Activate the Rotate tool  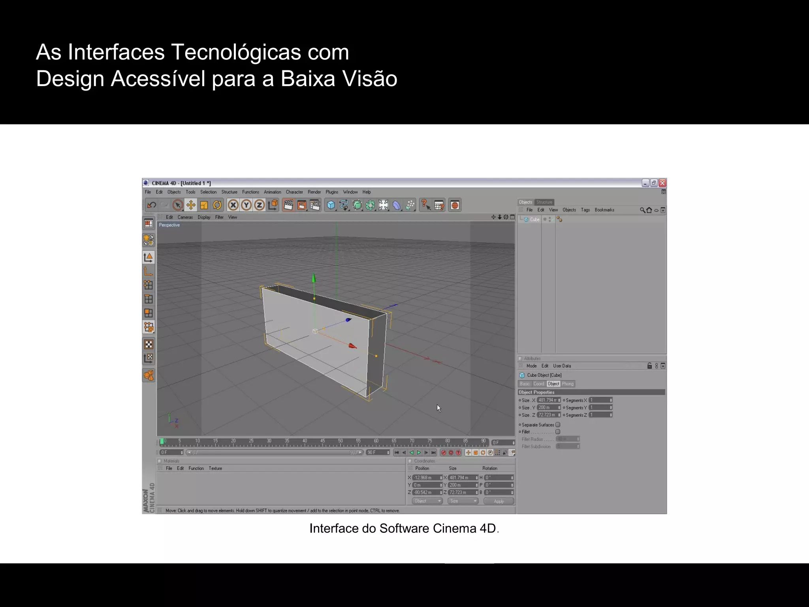pyautogui.click(x=217, y=205)
